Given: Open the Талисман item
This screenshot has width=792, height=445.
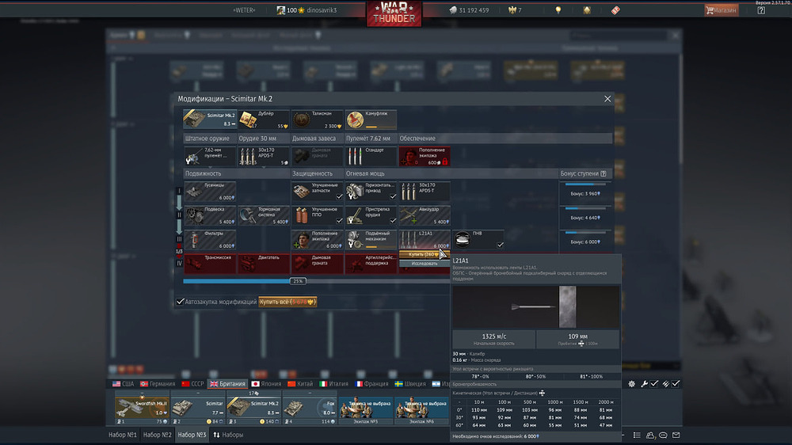Looking at the screenshot, I should tap(317, 120).
